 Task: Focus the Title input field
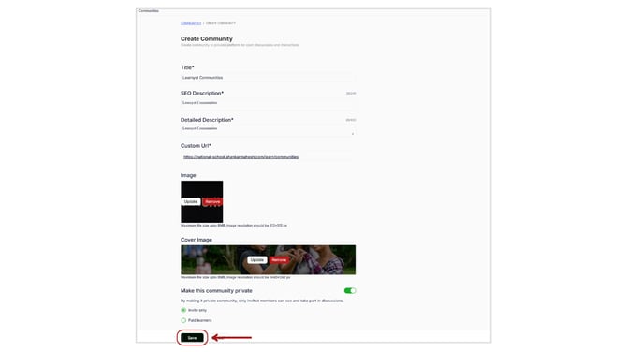268,78
